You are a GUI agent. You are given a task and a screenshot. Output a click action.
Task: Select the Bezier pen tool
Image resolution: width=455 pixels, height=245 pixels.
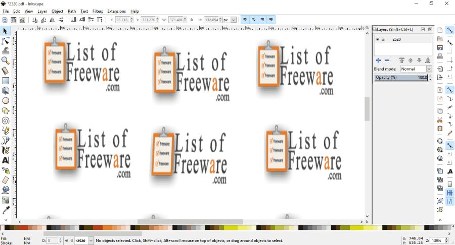click(x=5, y=141)
